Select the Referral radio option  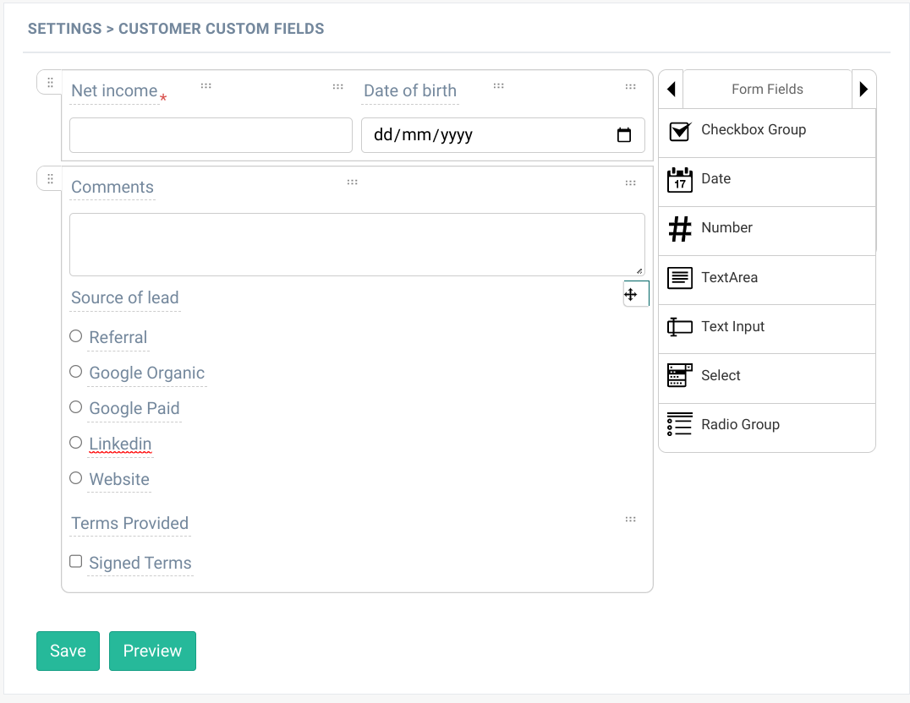(x=75, y=335)
